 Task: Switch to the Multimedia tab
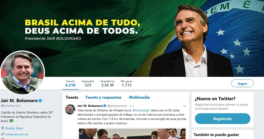(139, 97)
